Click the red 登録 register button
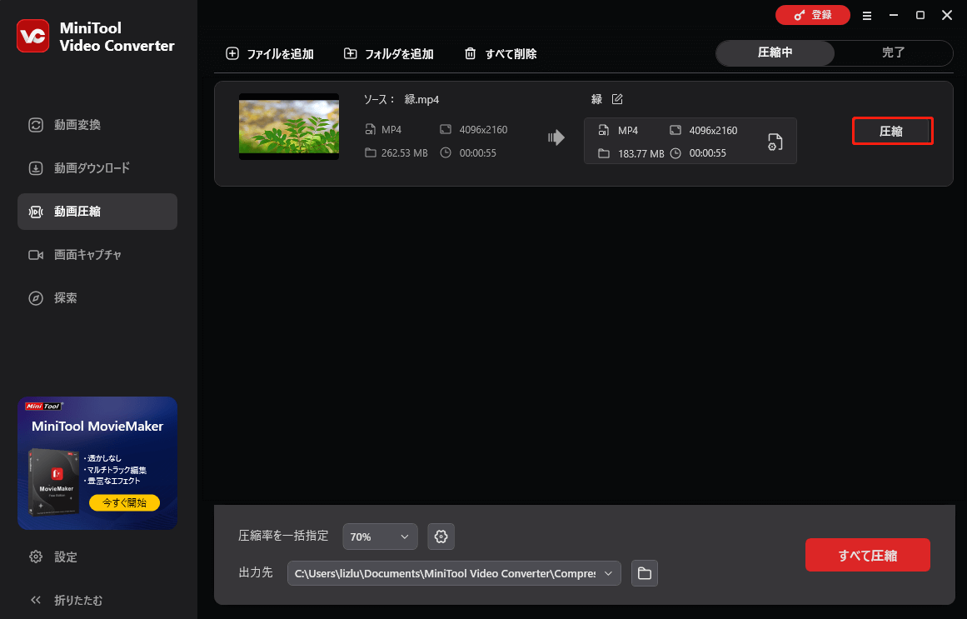The width and height of the screenshot is (967, 619). tap(812, 15)
